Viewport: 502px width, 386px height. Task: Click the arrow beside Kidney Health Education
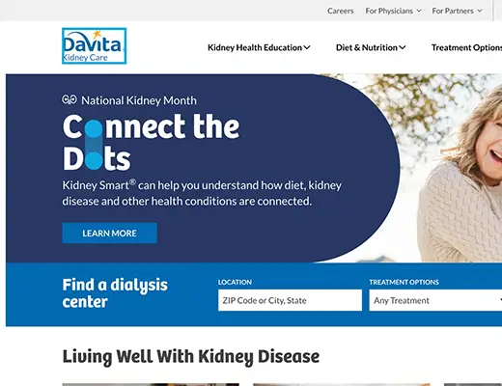307,47
